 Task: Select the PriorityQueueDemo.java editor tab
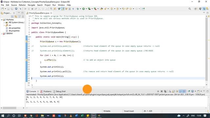pos(39,13)
